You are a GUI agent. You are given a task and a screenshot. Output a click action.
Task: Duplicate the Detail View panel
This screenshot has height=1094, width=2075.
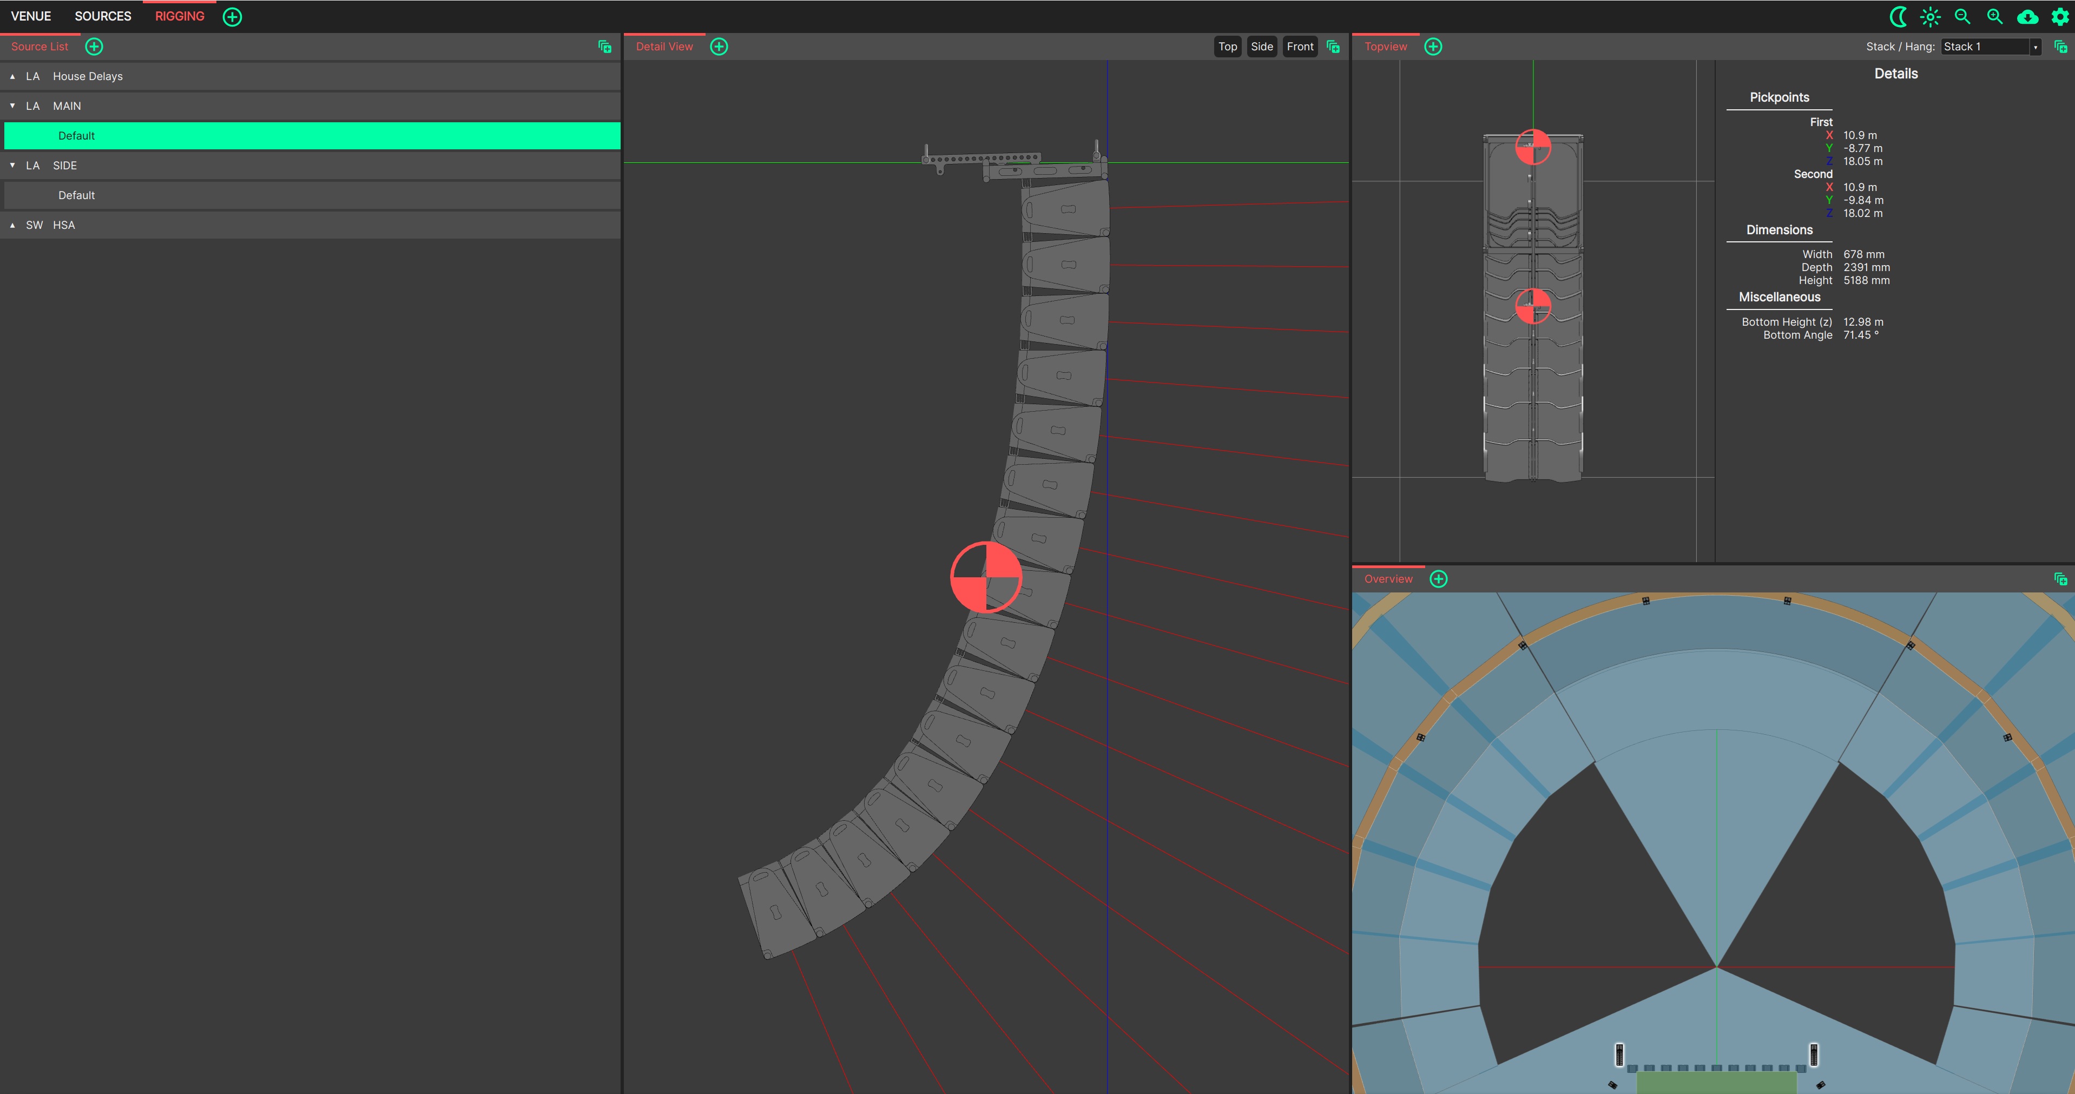pos(1333,46)
